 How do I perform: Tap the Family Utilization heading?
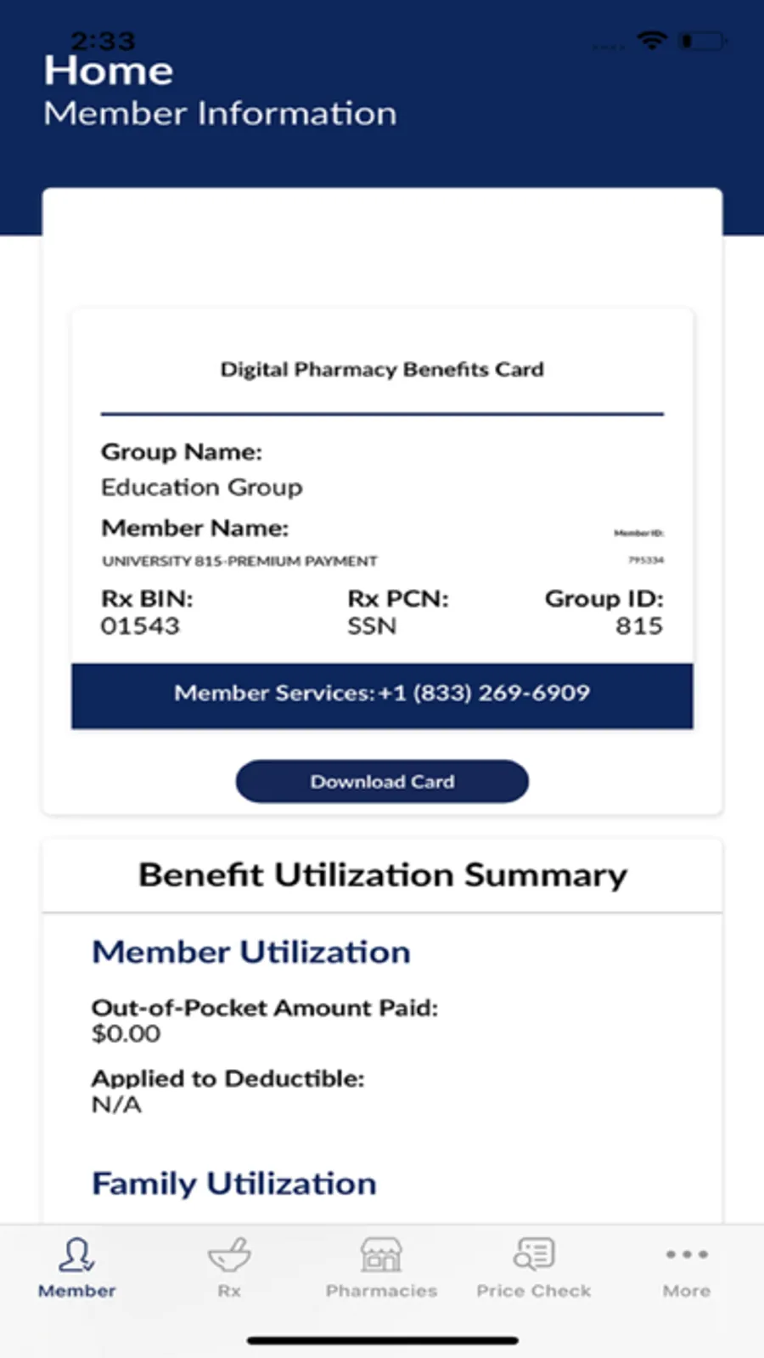pos(234,1184)
